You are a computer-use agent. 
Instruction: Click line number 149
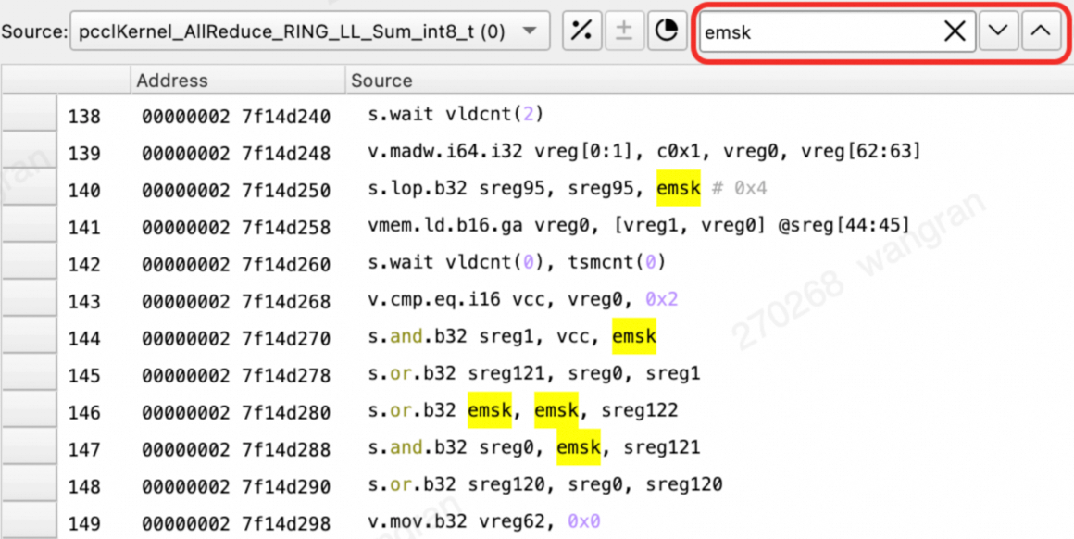tap(84, 522)
